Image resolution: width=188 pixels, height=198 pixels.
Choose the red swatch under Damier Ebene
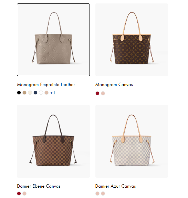point(19,194)
